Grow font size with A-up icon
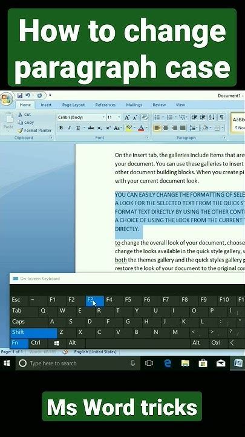The image size is (245, 437). (x=127, y=117)
